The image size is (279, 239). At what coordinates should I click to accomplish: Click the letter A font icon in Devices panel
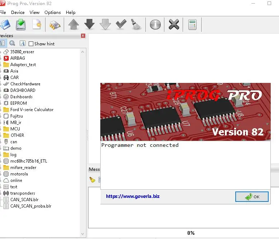(x=23, y=43)
